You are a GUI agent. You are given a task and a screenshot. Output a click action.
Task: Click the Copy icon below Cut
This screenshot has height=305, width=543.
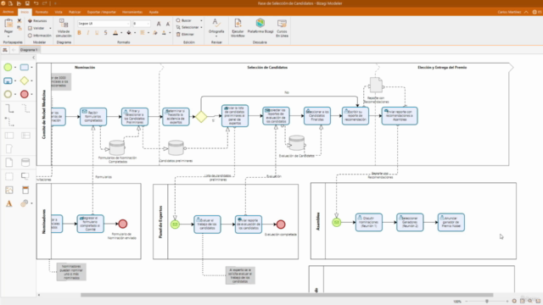pyautogui.click(x=20, y=28)
